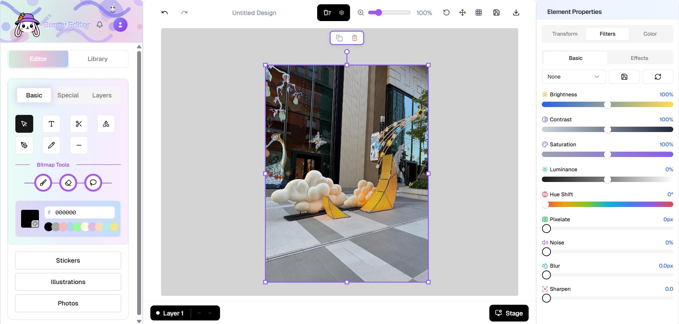Open the Shapes tool
The width and height of the screenshot is (679, 324).
click(106, 124)
